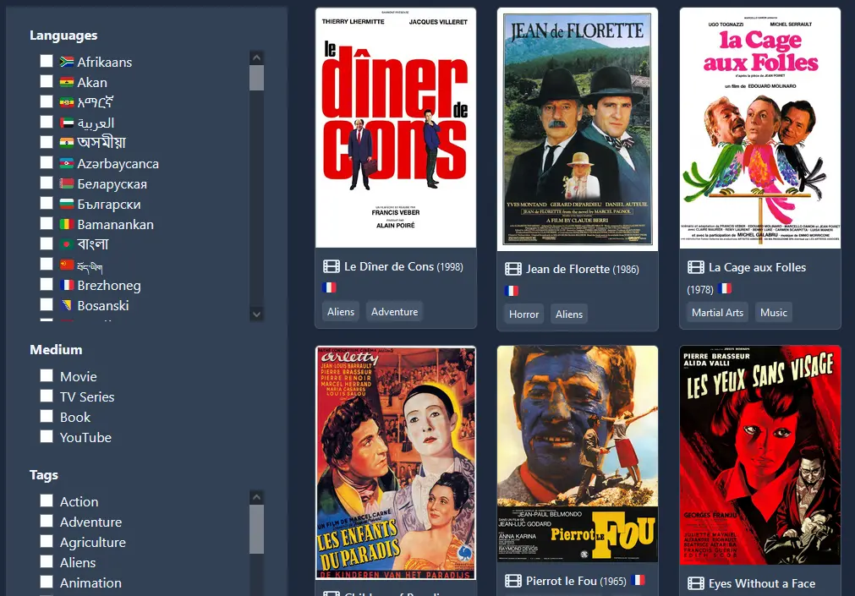The image size is (855, 596).
Task: Select the Agriculture tag checkbox
Action: [x=47, y=541]
